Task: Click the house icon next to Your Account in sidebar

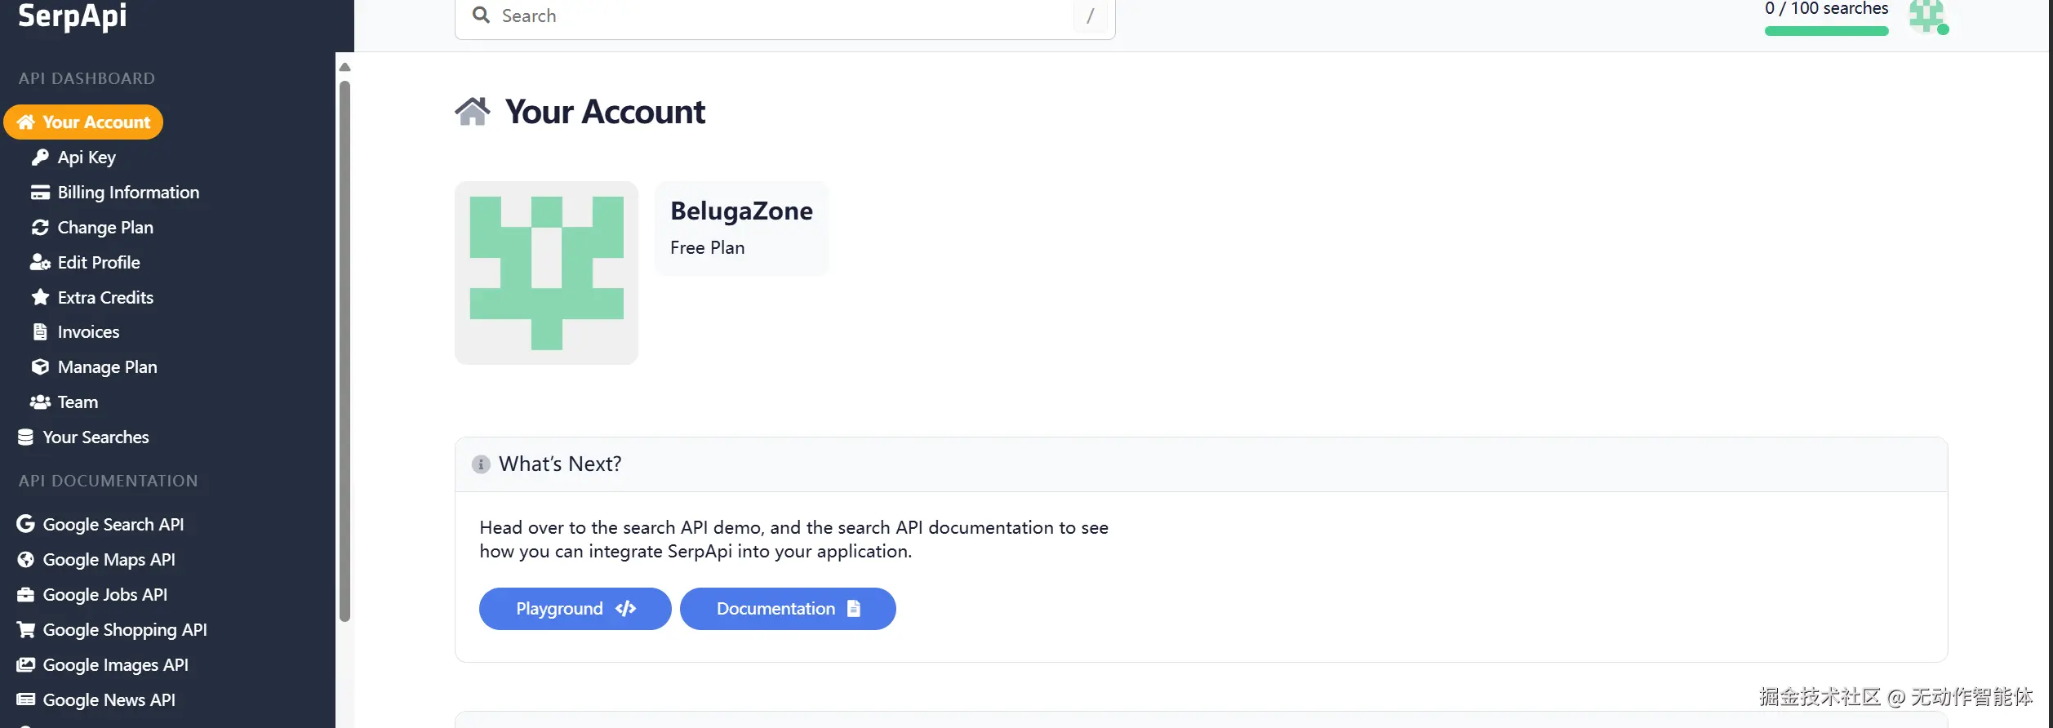Action: point(26,122)
